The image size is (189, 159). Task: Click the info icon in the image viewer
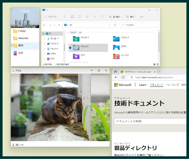click(x=13, y=145)
